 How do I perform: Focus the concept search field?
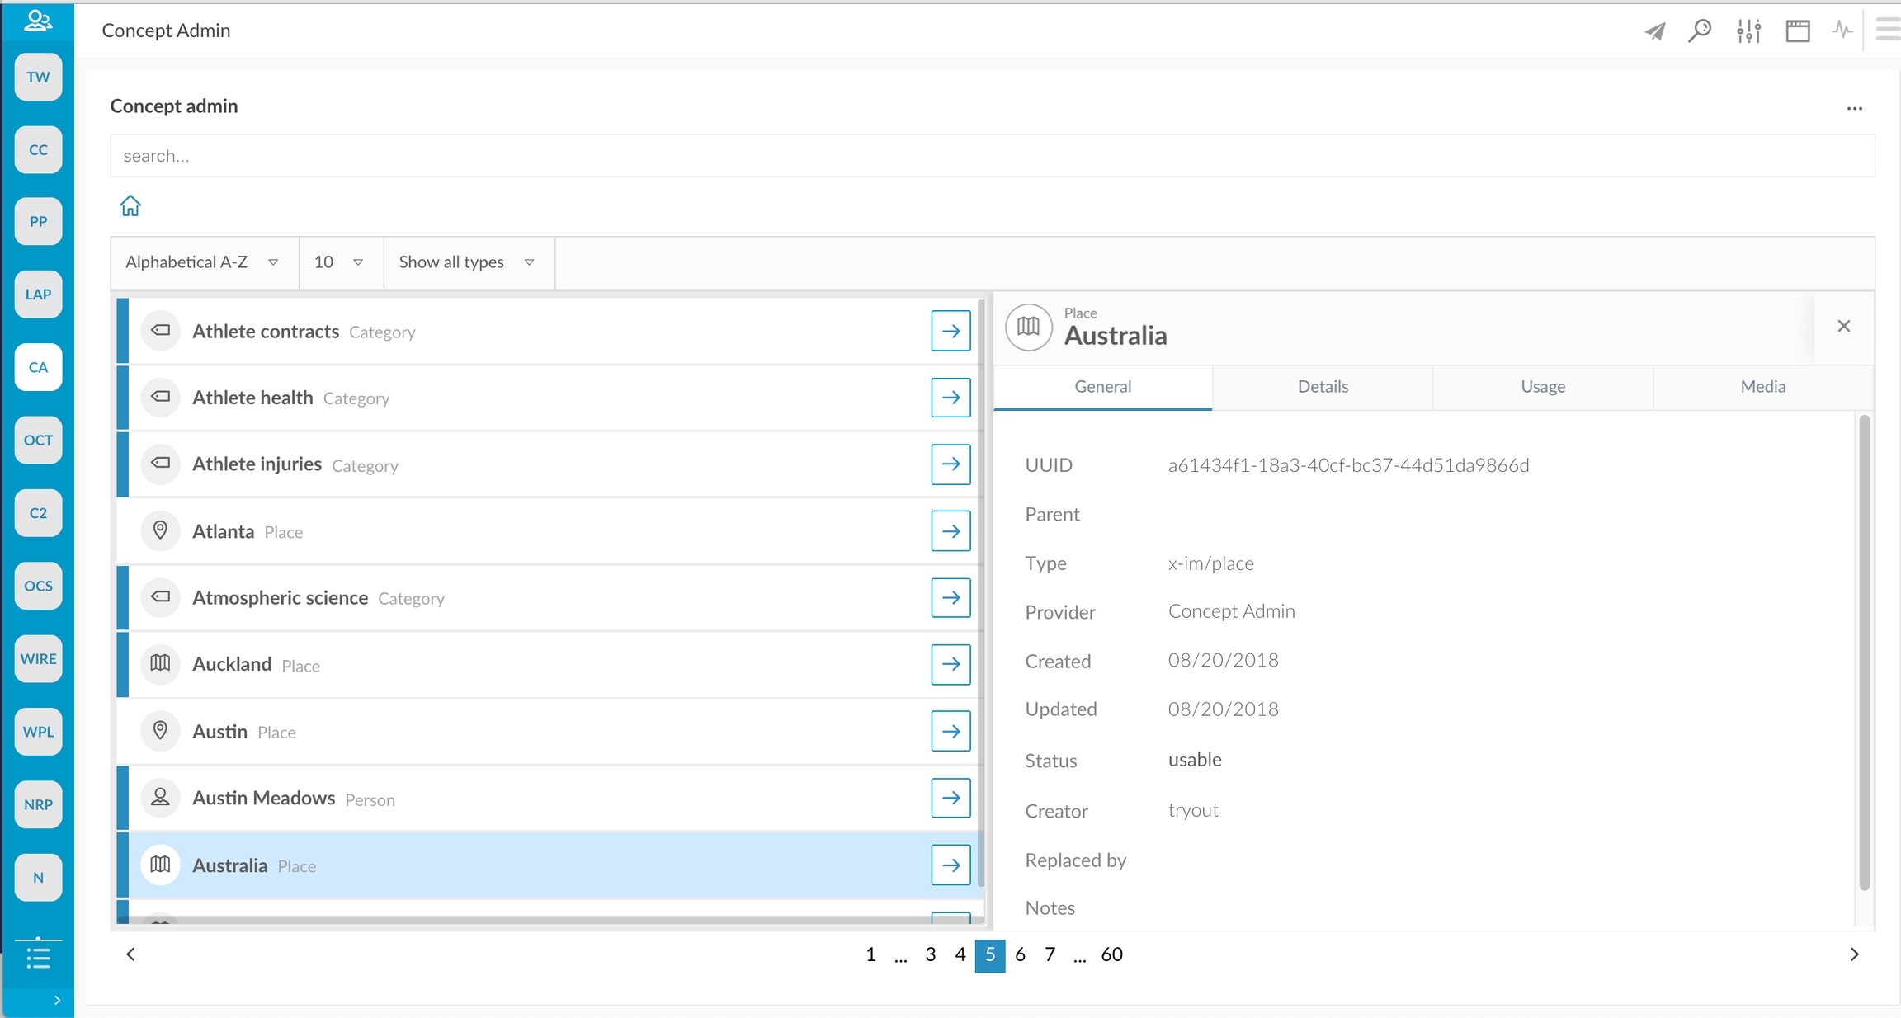tap(990, 156)
